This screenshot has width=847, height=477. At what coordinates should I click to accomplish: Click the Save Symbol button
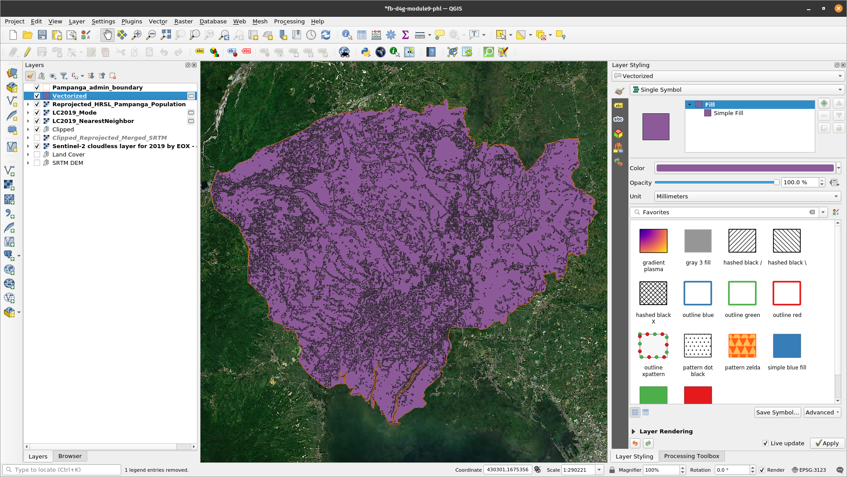[x=778, y=413]
